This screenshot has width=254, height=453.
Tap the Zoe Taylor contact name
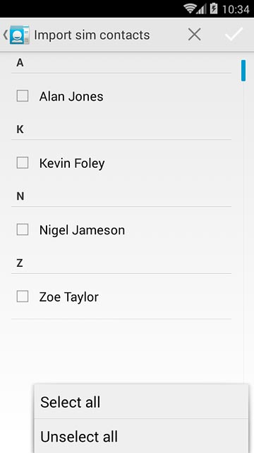69,297
